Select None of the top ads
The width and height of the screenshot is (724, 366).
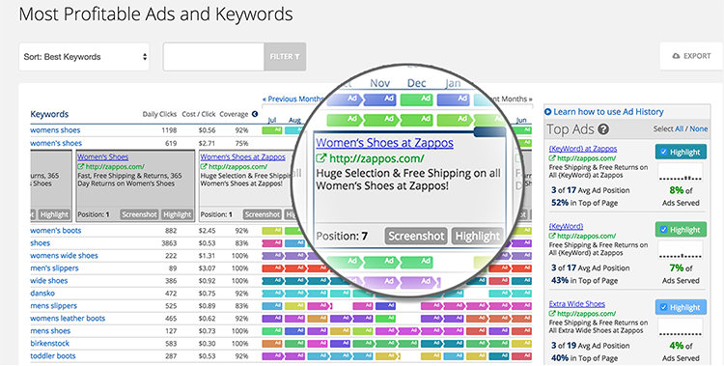click(699, 129)
